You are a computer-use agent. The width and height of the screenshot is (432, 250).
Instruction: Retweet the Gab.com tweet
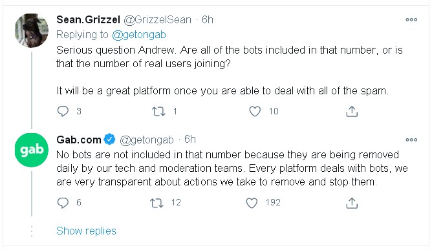click(x=157, y=203)
